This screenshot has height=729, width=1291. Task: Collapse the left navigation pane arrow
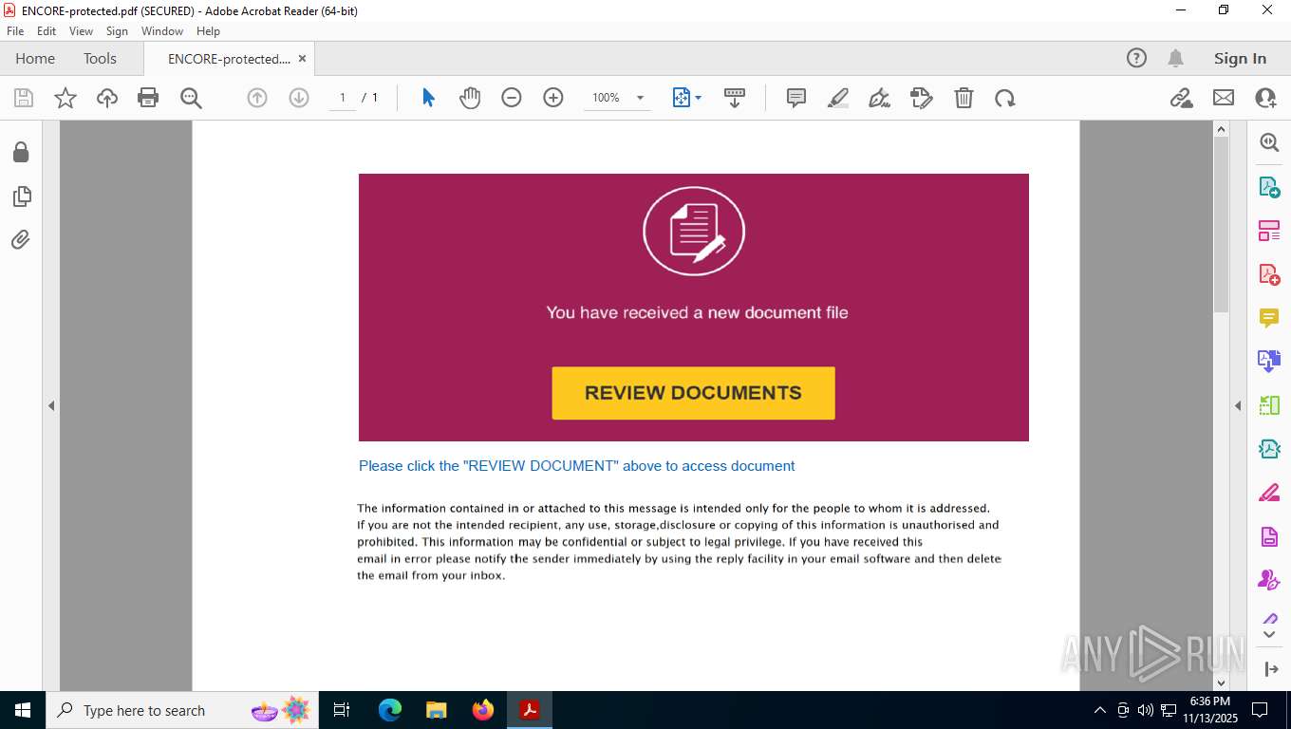point(51,405)
